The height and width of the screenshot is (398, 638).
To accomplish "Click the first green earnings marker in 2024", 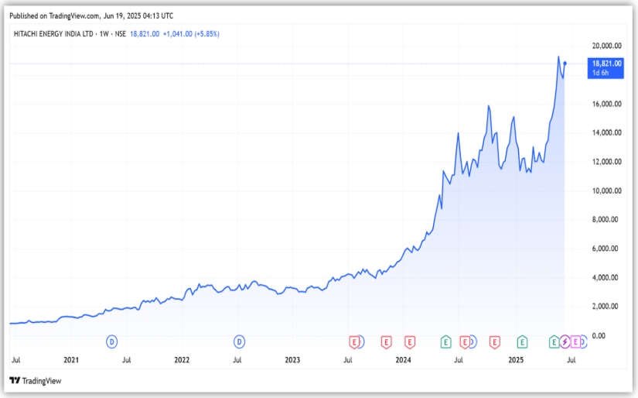I will [x=445, y=341].
